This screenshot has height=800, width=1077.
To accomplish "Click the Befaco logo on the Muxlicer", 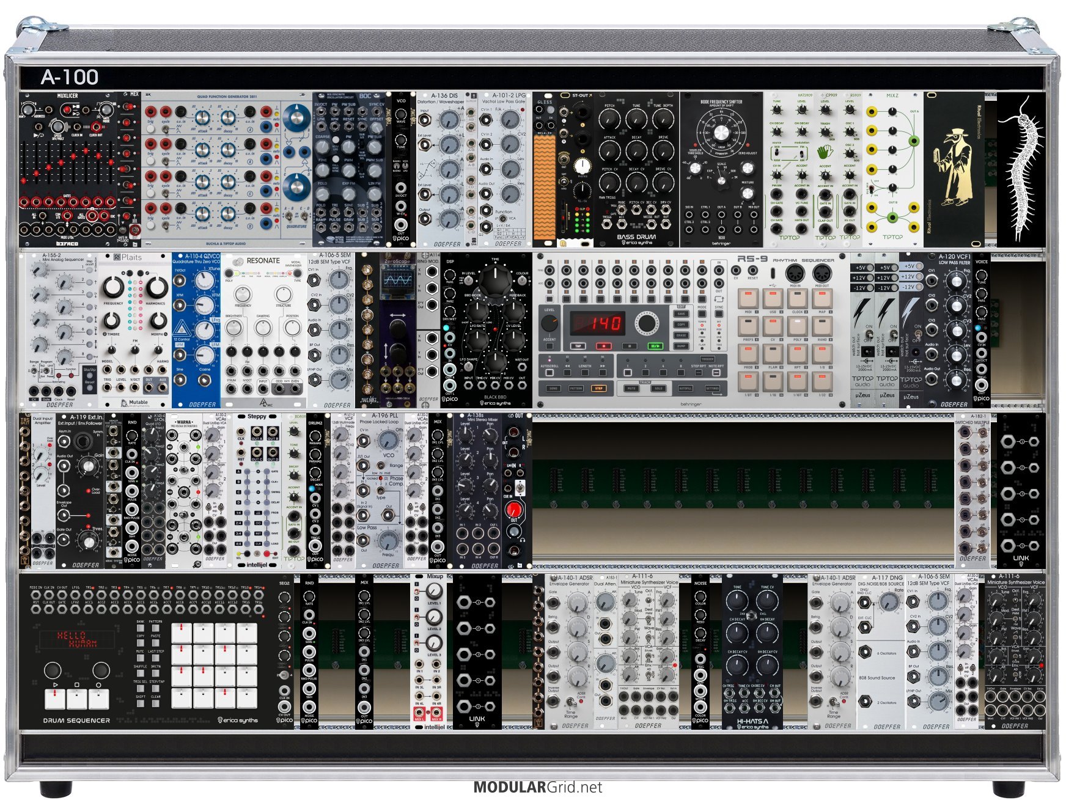I will 67,243.
